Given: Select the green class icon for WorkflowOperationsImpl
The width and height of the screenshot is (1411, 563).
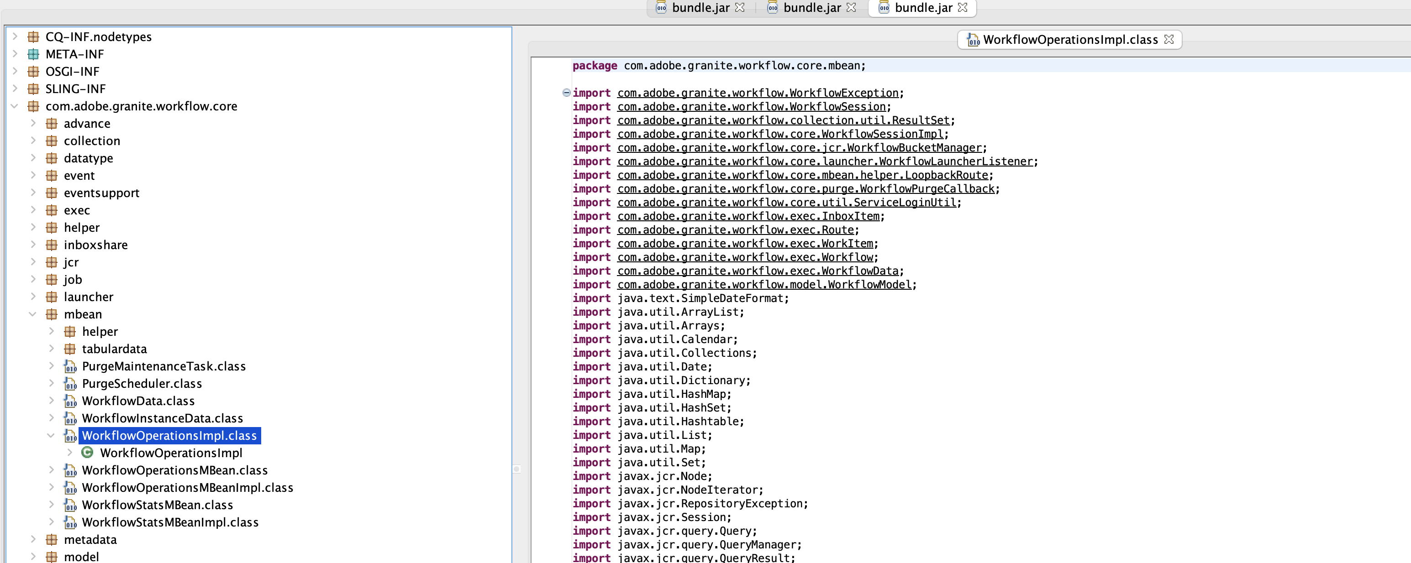Looking at the screenshot, I should pos(88,453).
